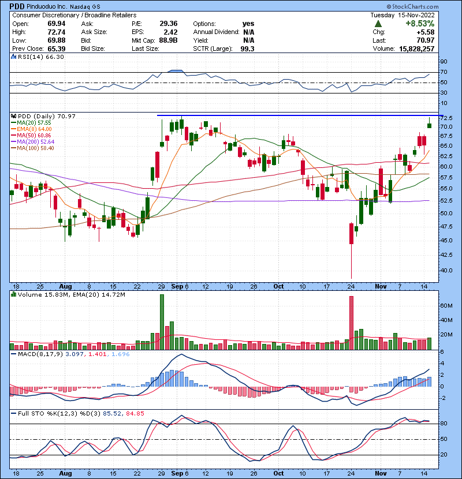Click the +8.53% percent change value
This screenshot has height=479, width=462.
tap(420, 24)
